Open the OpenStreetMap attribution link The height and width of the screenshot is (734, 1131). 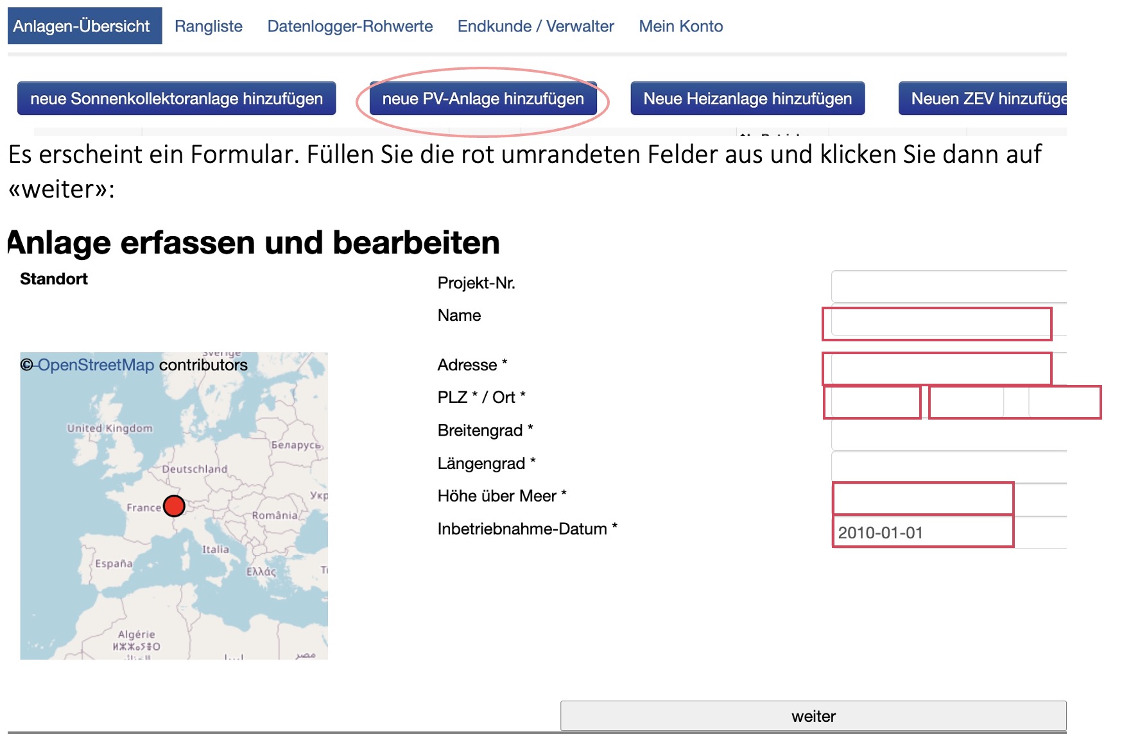pyautogui.click(x=96, y=365)
